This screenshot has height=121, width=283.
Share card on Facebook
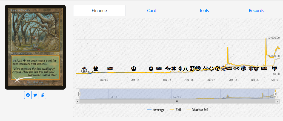pos(28,95)
